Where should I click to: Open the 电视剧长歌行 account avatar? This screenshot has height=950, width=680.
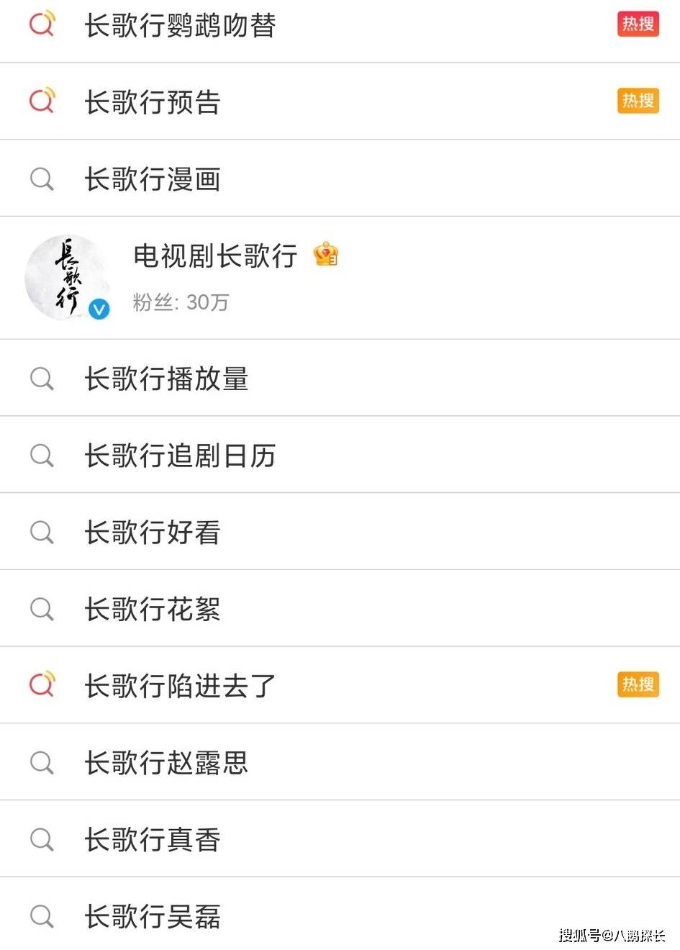[68, 277]
